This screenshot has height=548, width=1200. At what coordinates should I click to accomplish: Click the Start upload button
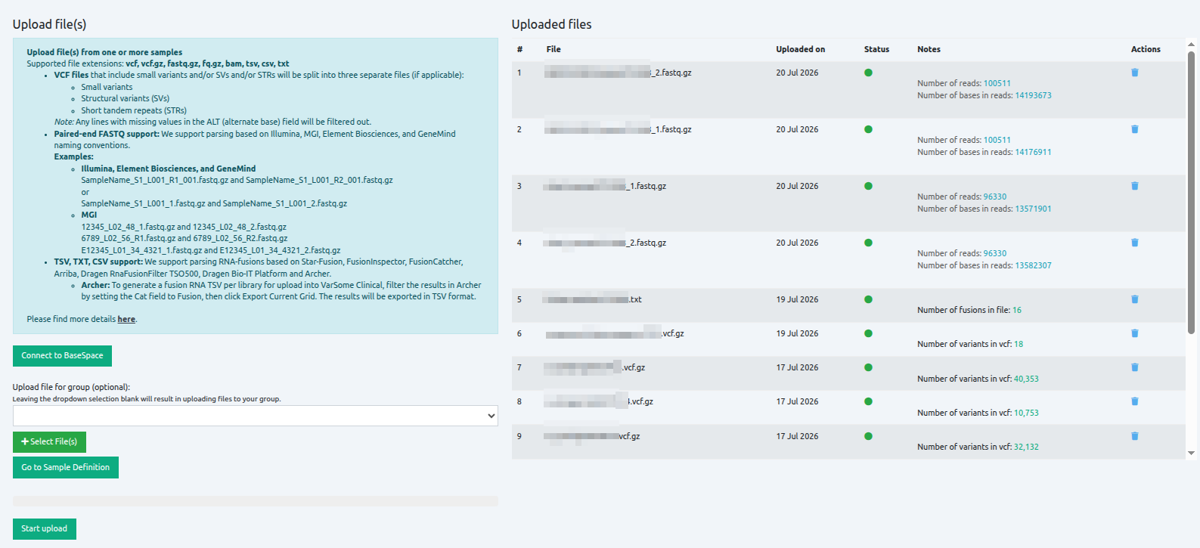(44, 529)
